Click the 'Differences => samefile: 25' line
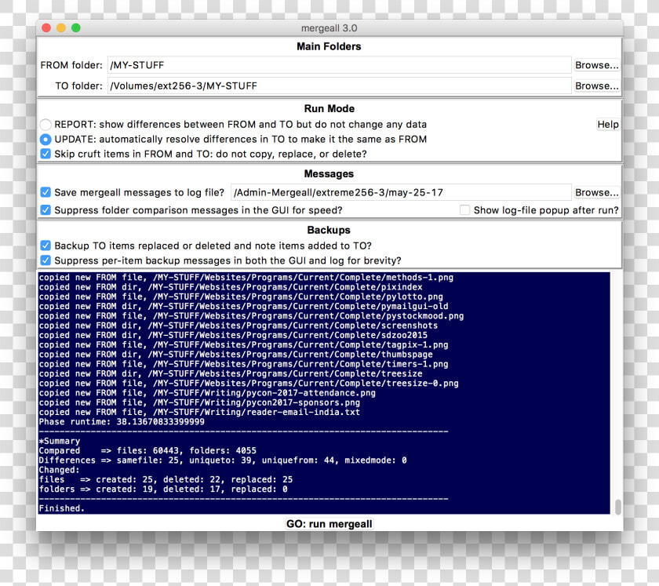659x586 pixels. (x=223, y=460)
